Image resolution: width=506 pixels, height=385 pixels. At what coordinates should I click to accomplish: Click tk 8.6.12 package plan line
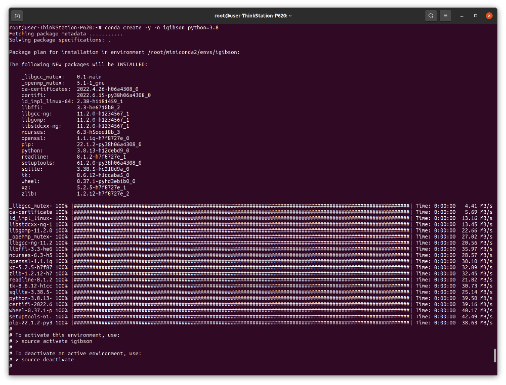[75, 175]
